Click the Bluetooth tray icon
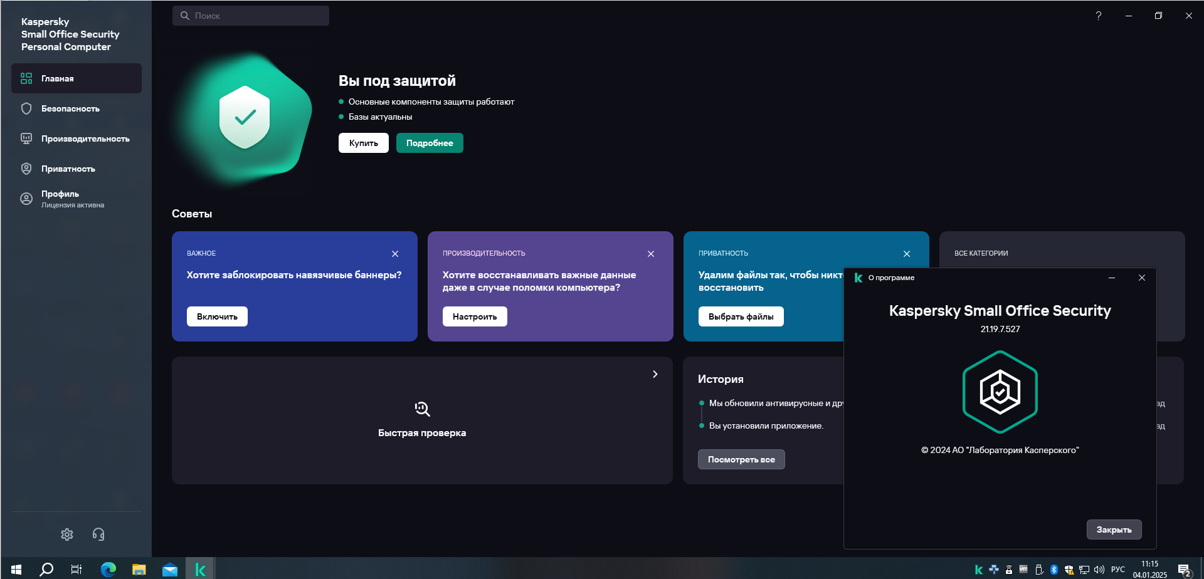 pos(1054,570)
